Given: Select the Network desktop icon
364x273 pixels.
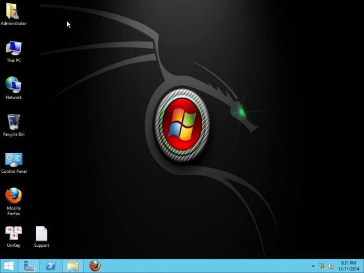Looking at the screenshot, I should [14, 88].
